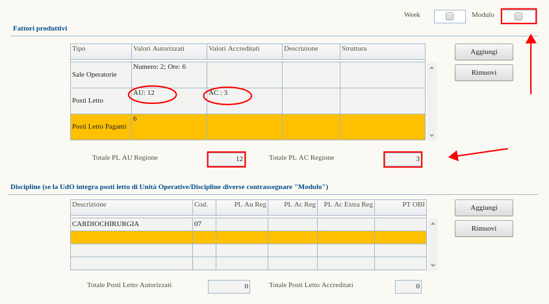Enable the Modulo checkbox
The width and height of the screenshot is (549, 304).
coord(518,16)
